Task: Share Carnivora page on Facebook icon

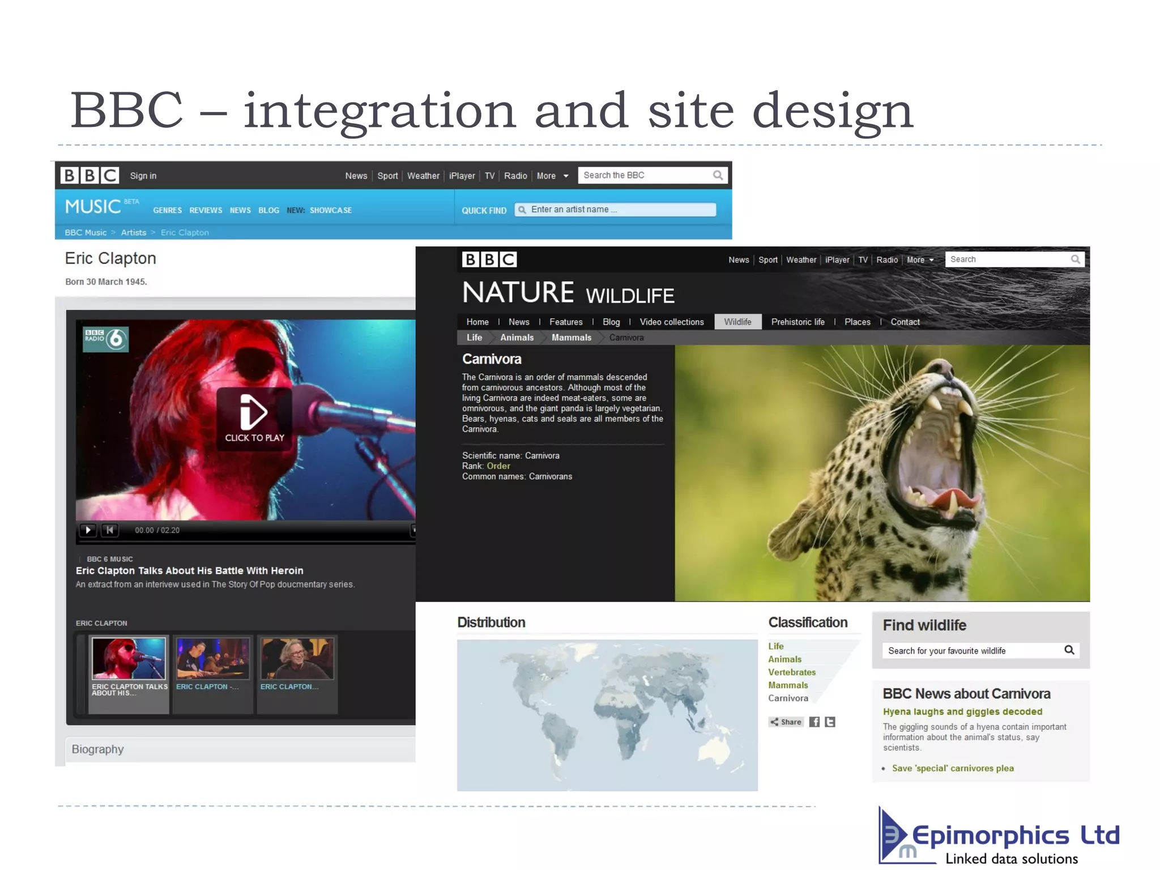Action: point(814,722)
